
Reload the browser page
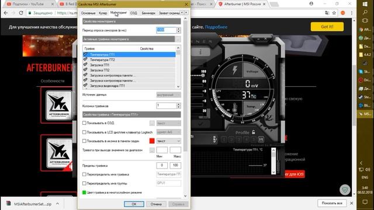coord(21,13)
